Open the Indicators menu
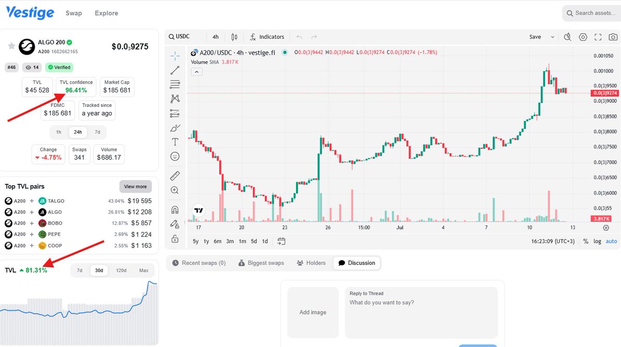621x347 pixels. coord(267,37)
